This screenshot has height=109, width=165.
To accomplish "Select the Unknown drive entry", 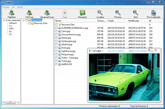I will [x=13, y=23].
